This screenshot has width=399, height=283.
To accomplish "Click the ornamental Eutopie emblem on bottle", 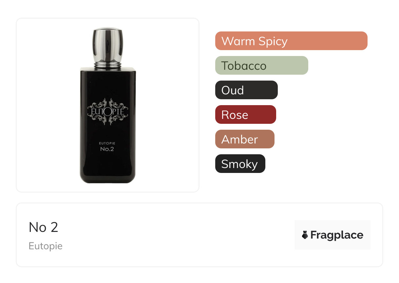I will [108, 112].
